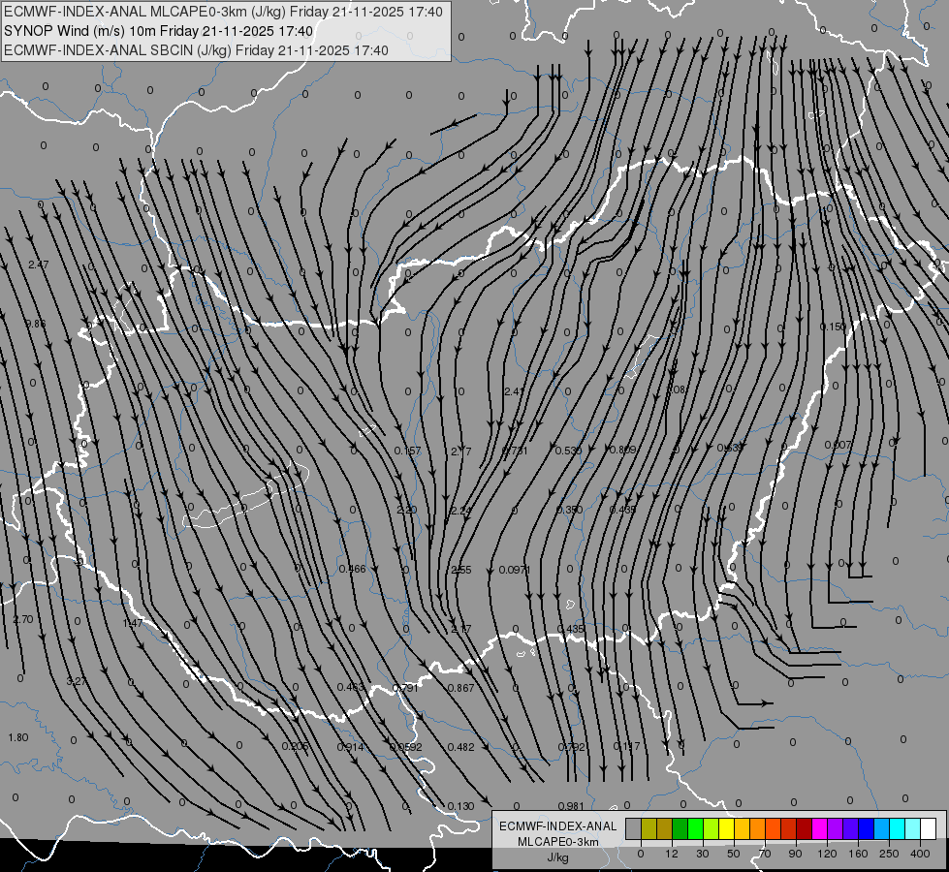Click the map value 0.792

[x=572, y=747]
